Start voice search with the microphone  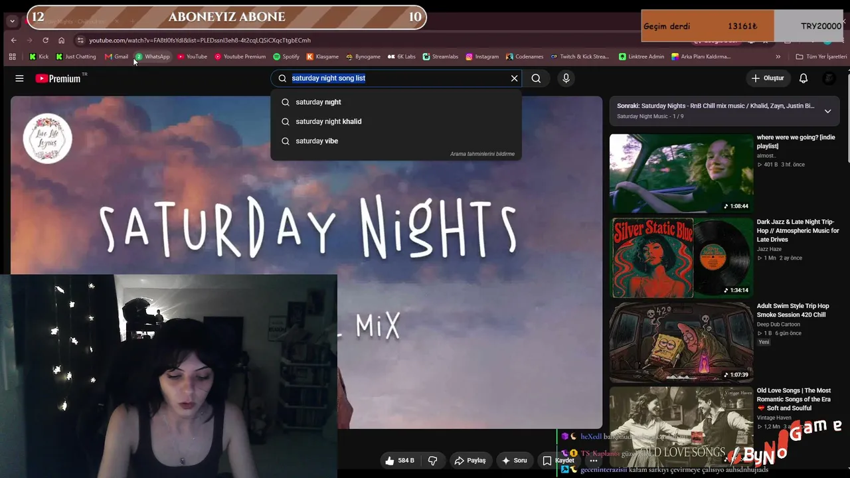pyautogui.click(x=566, y=78)
